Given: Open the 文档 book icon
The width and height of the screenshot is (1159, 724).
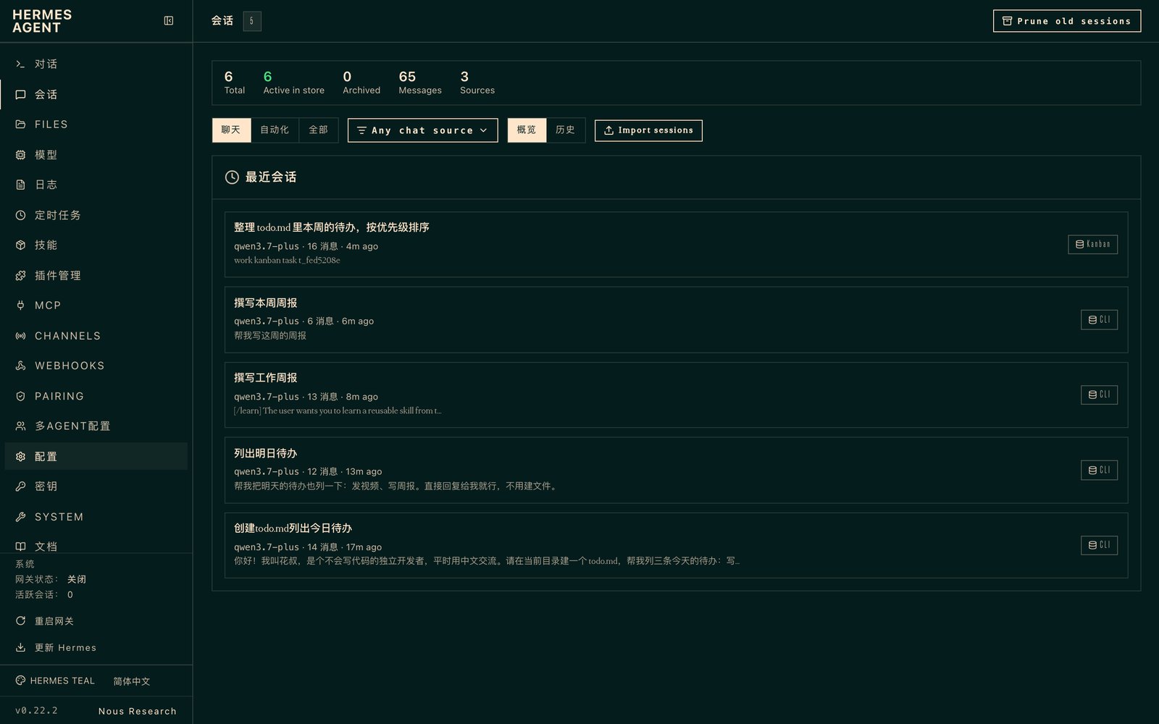Looking at the screenshot, I should pyautogui.click(x=20, y=547).
